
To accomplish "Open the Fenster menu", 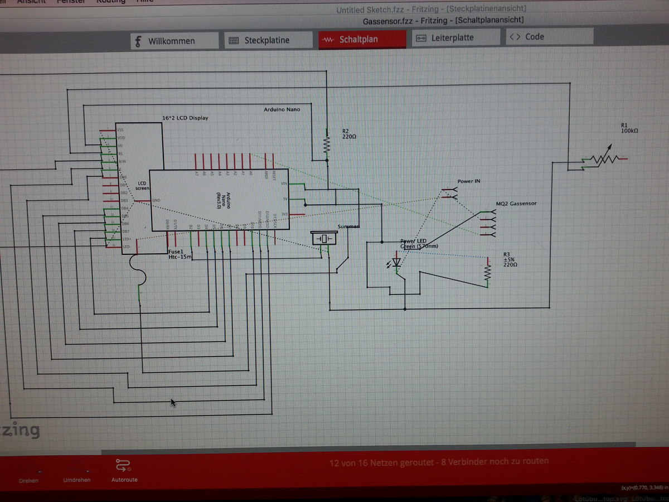I will [70, 2].
